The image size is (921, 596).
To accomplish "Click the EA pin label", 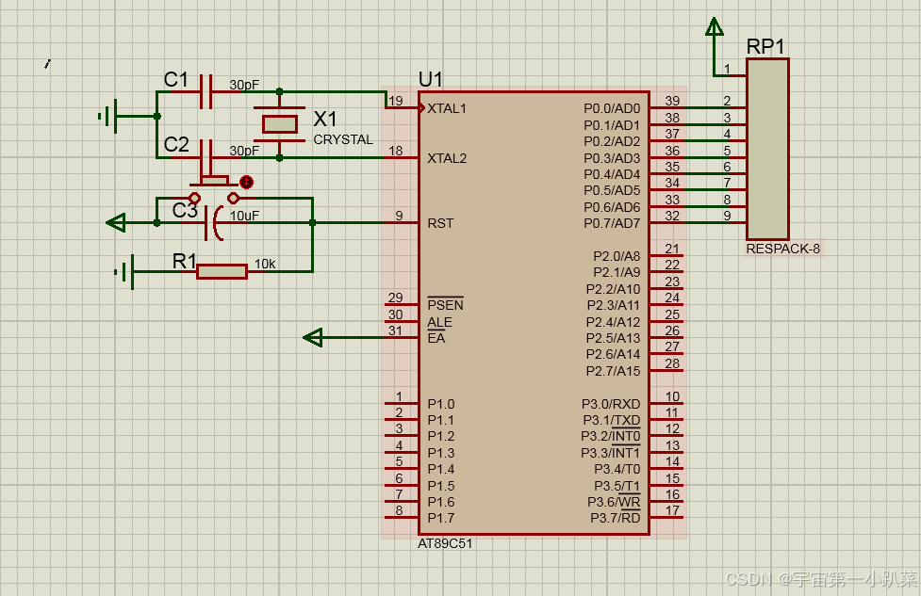I will click(x=436, y=338).
